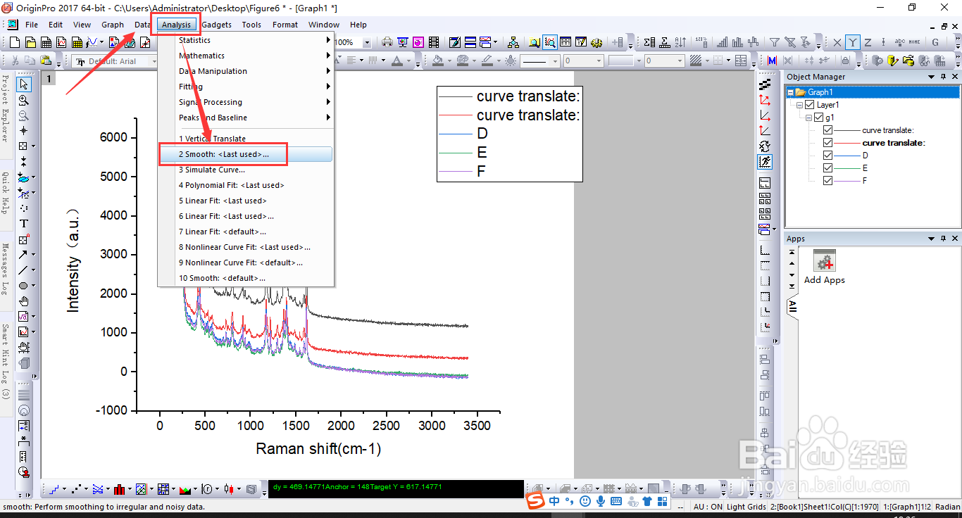Select the Arrow drawing tool

click(24, 255)
